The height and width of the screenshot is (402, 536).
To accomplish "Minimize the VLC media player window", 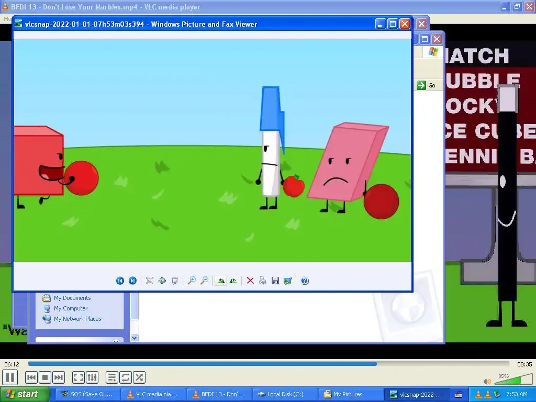I will pos(505,6).
